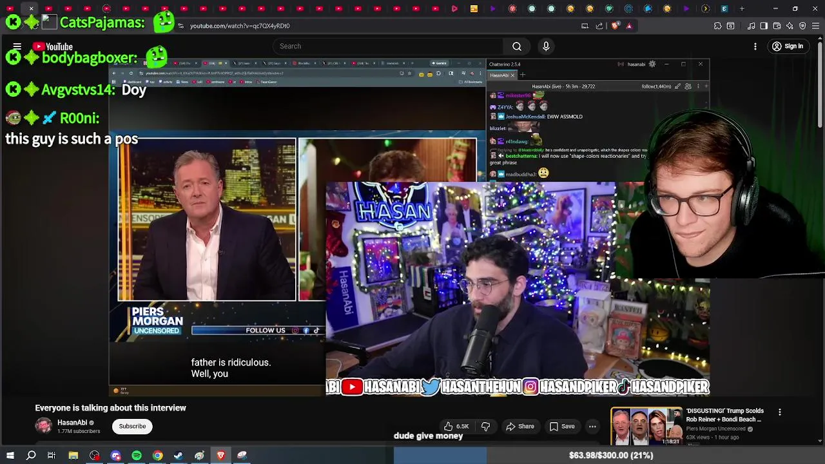Toggle the browser sidebar panel icon
This screenshot has height=464, width=825.
click(764, 26)
